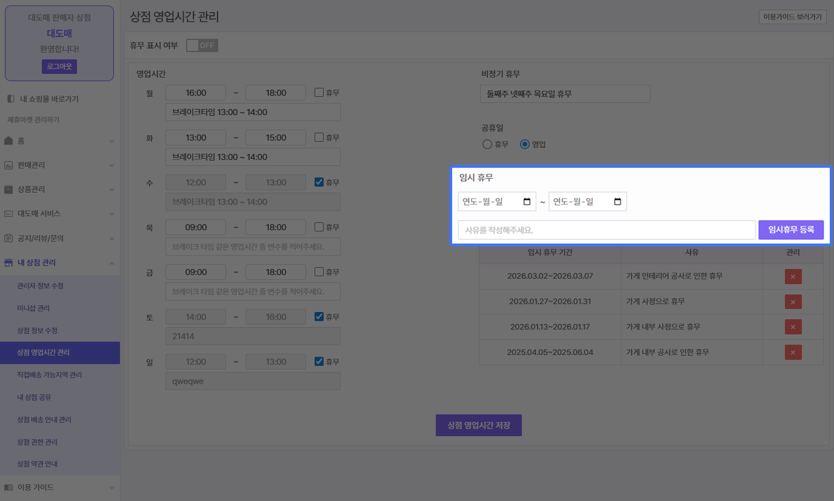The width and height of the screenshot is (834, 501).
Task: Click the 내 쇼핑몰 바로가기 icon
Action: pyautogui.click(x=10, y=99)
